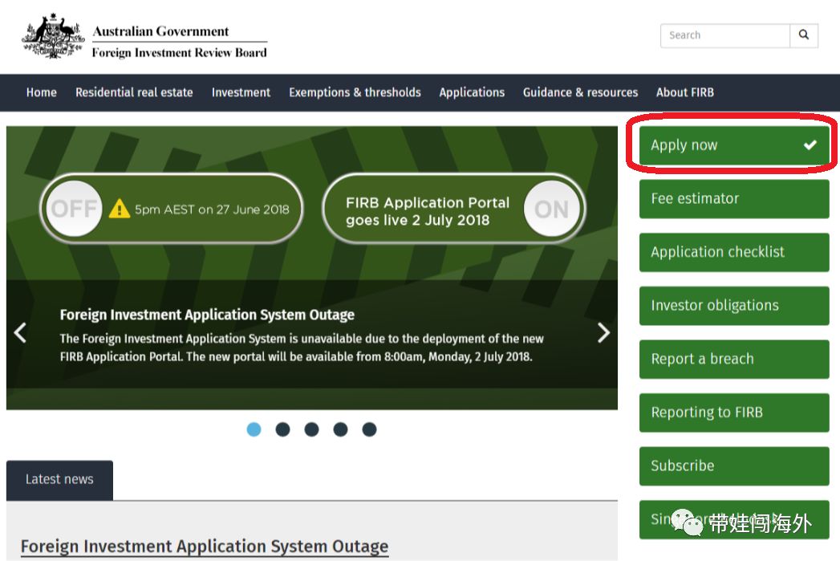Select the third carousel dot
Viewport: 840px width, 561px height.
coord(312,429)
